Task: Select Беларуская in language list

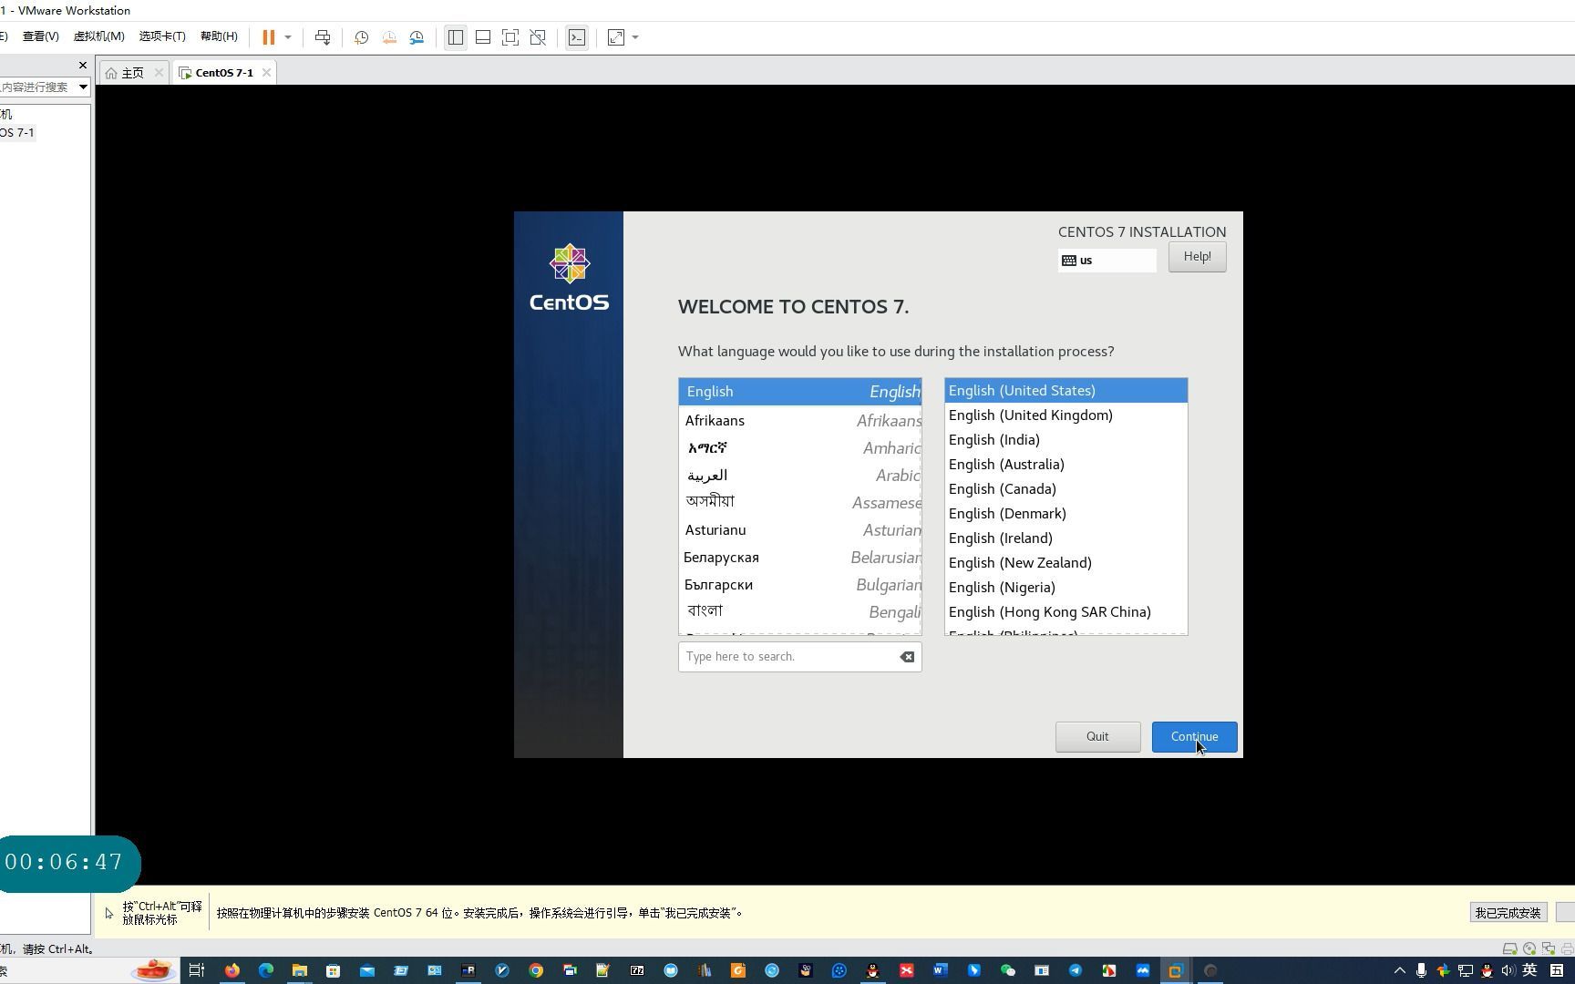Action: [800, 557]
